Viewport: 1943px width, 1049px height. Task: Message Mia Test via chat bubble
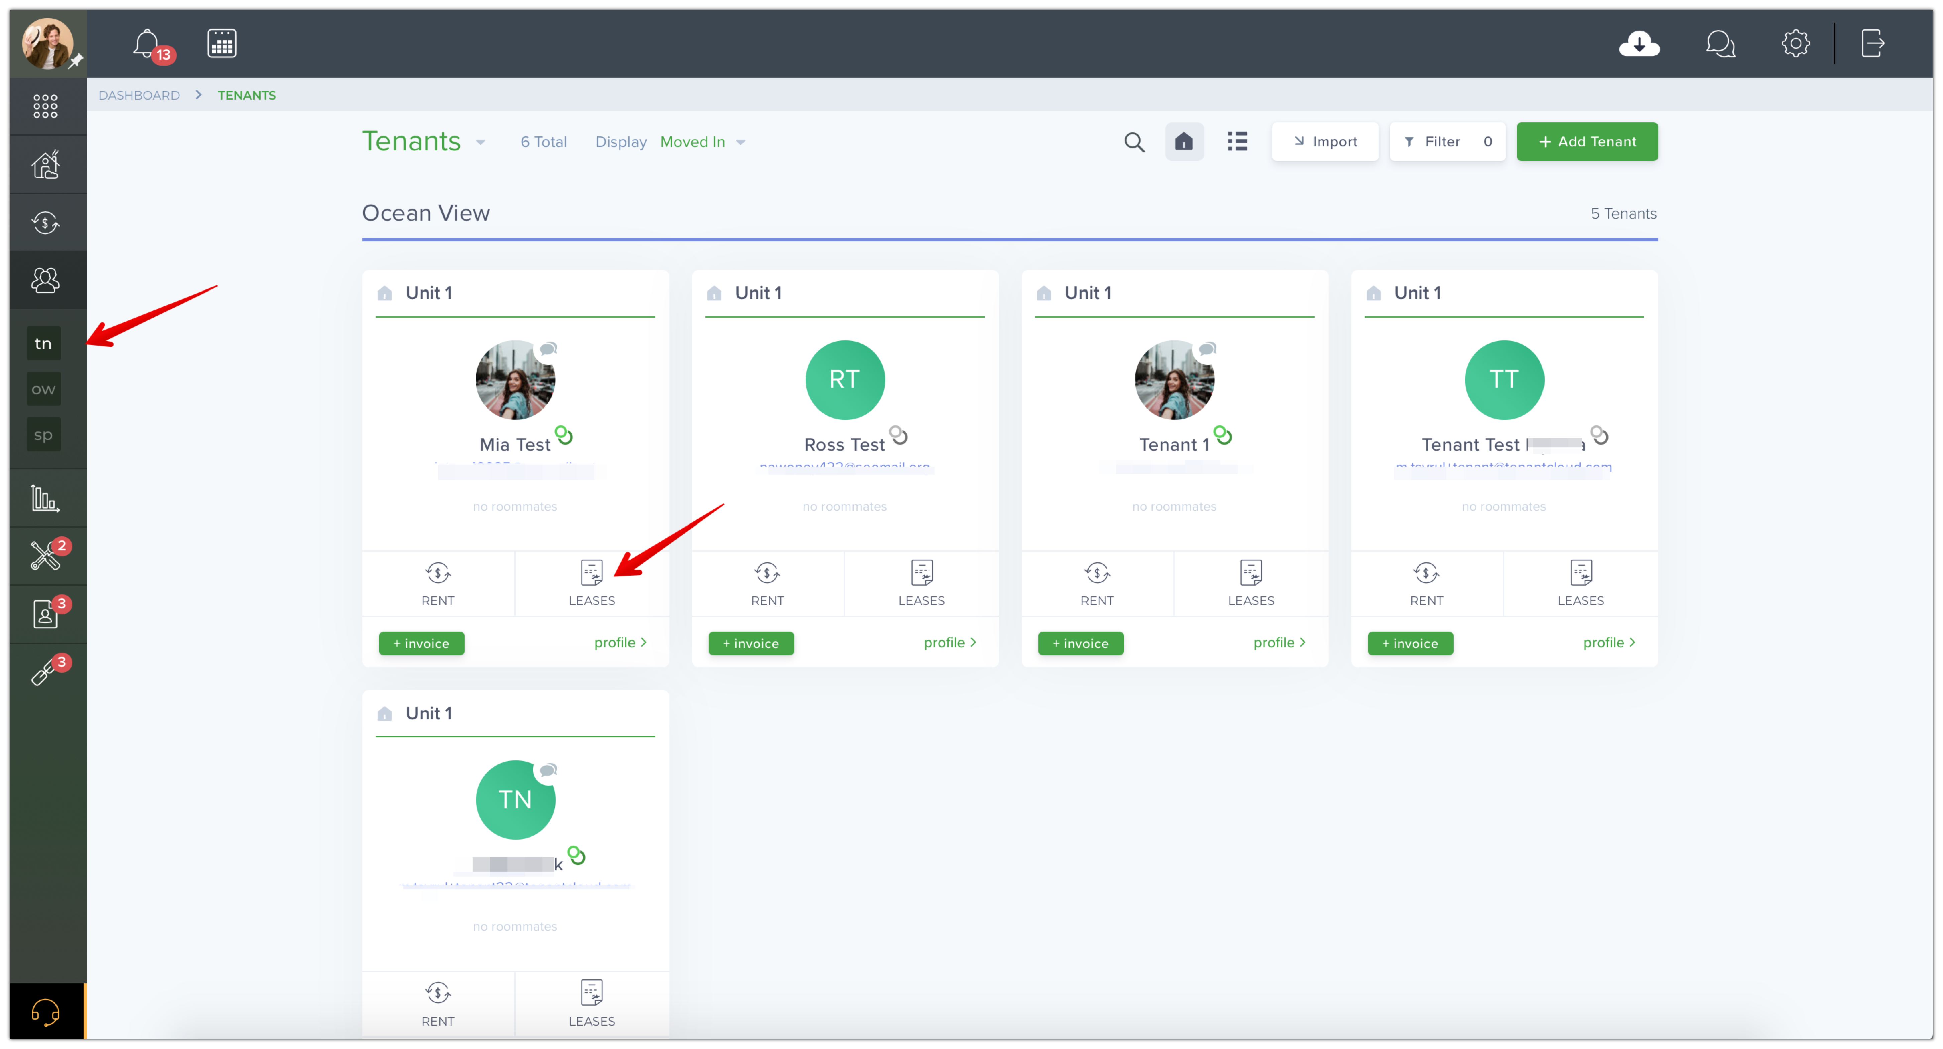click(x=548, y=349)
